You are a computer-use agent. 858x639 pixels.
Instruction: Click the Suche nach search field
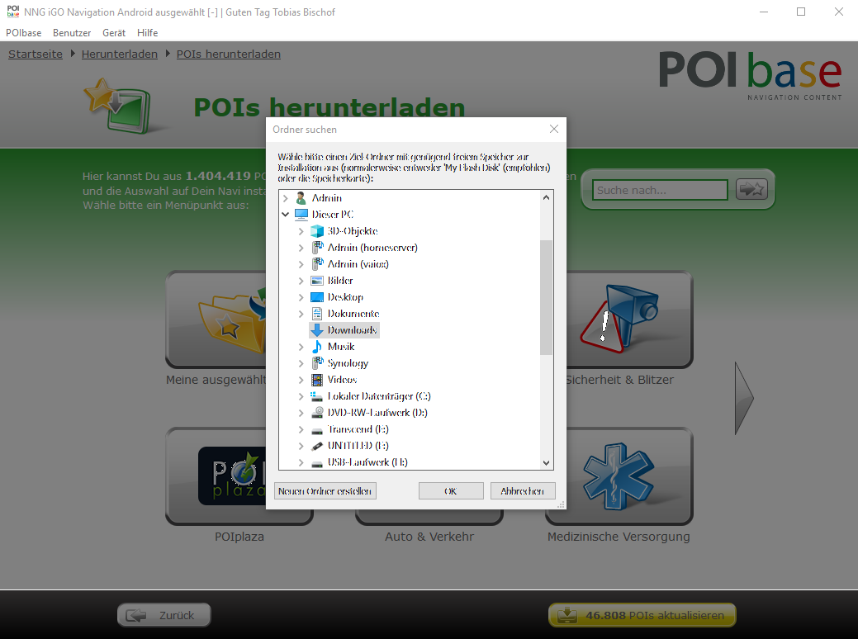tap(660, 190)
